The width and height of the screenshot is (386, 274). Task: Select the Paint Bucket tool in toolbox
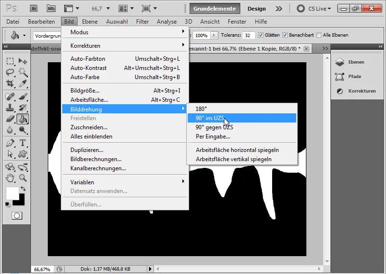23,119
